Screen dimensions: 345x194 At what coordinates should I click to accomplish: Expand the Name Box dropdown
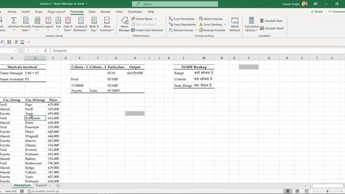coord(15,51)
